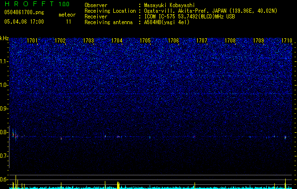Click the meteor echo at 1702 on spectrogram
Screen dimensions: 297x189
pos(61,138)
